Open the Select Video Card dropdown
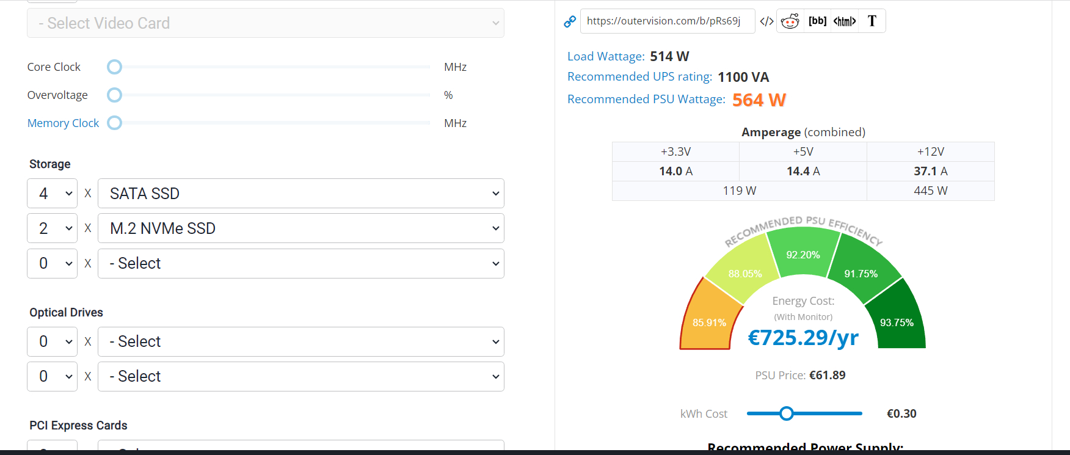This screenshot has width=1070, height=455. click(x=266, y=23)
